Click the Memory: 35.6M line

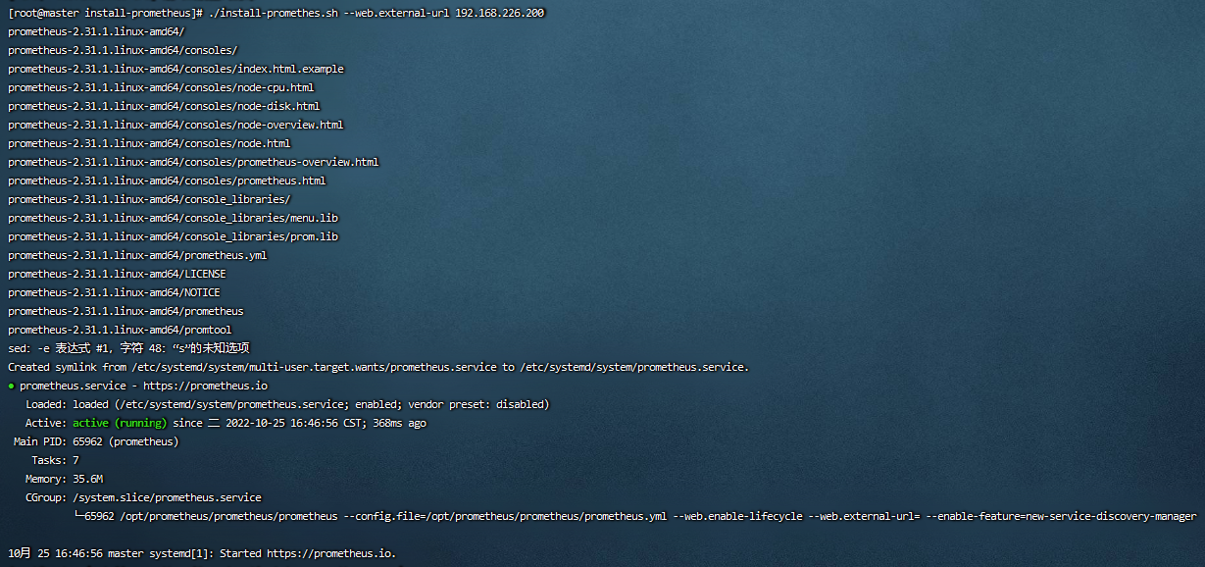click(64, 479)
